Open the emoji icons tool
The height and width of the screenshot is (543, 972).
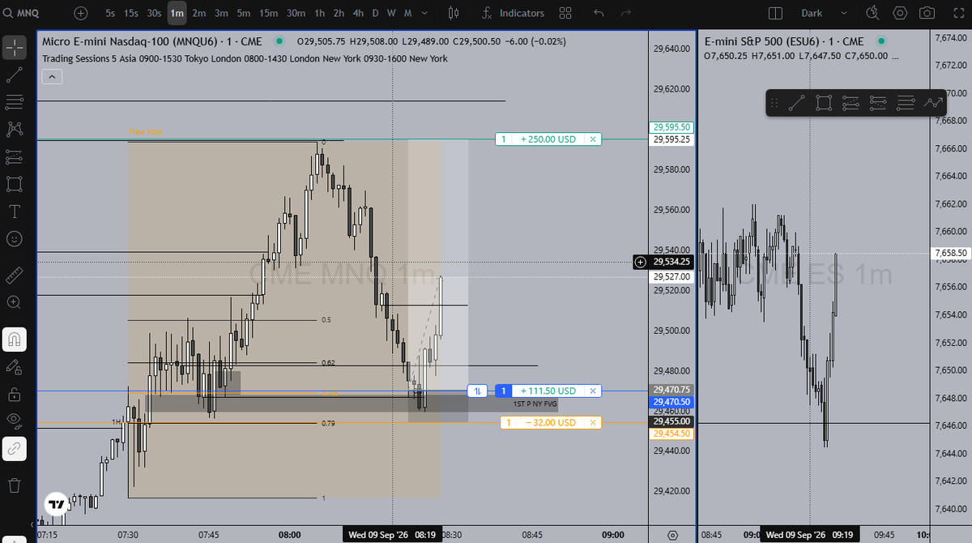pyautogui.click(x=14, y=239)
